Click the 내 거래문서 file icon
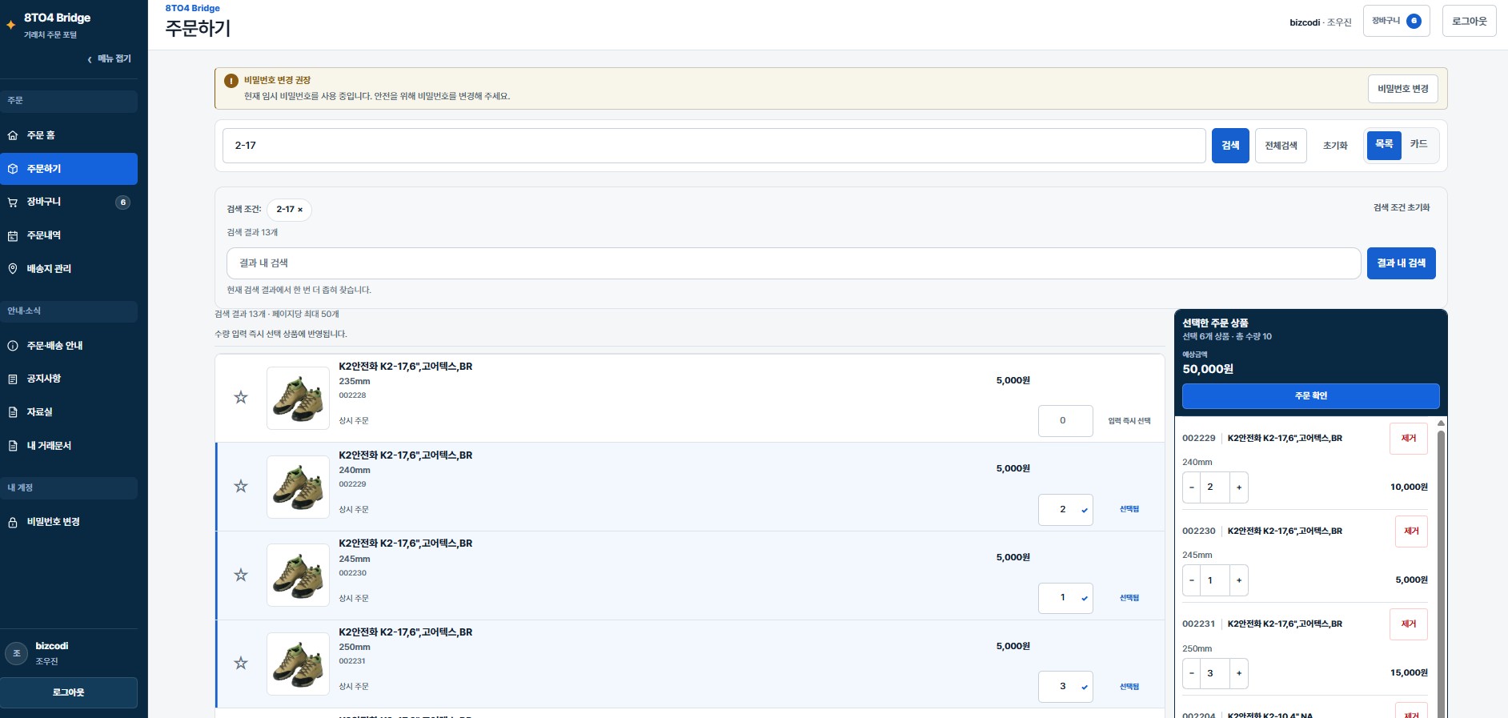This screenshot has height=718, width=1508. click(13, 446)
